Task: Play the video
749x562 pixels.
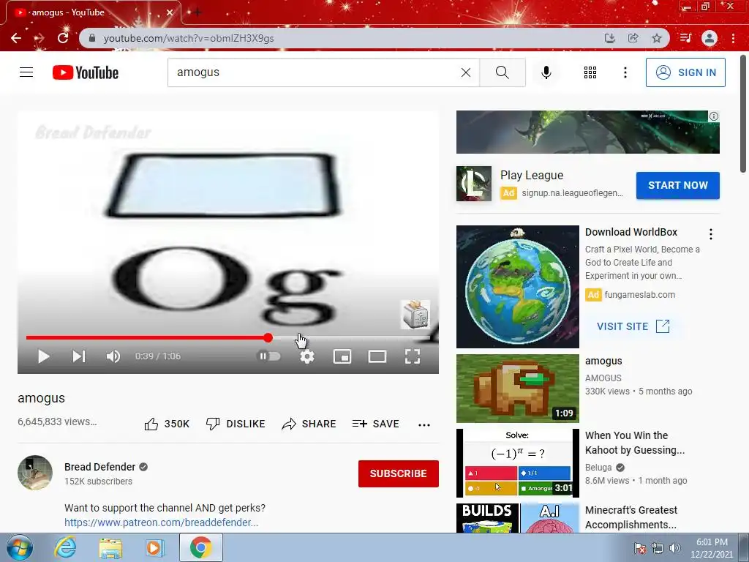Action: (43, 356)
